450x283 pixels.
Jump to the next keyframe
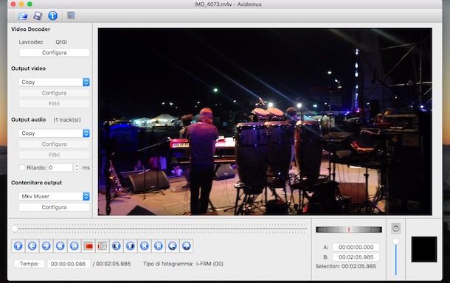pyautogui.click(x=74, y=246)
